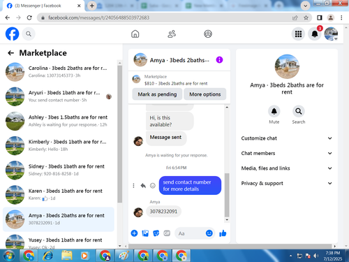Image resolution: width=349 pixels, height=262 pixels.
Task: Go back using the Marketplace arrow
Action: [10, 53]
